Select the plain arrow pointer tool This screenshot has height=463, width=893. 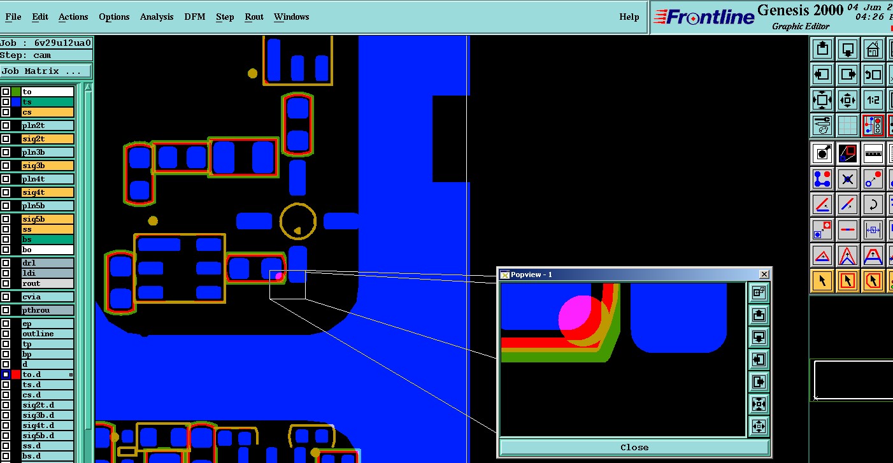point(822,281)
